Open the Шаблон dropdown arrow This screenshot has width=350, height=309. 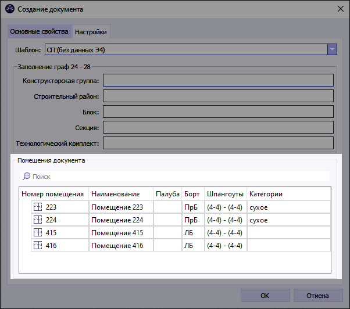332,49
